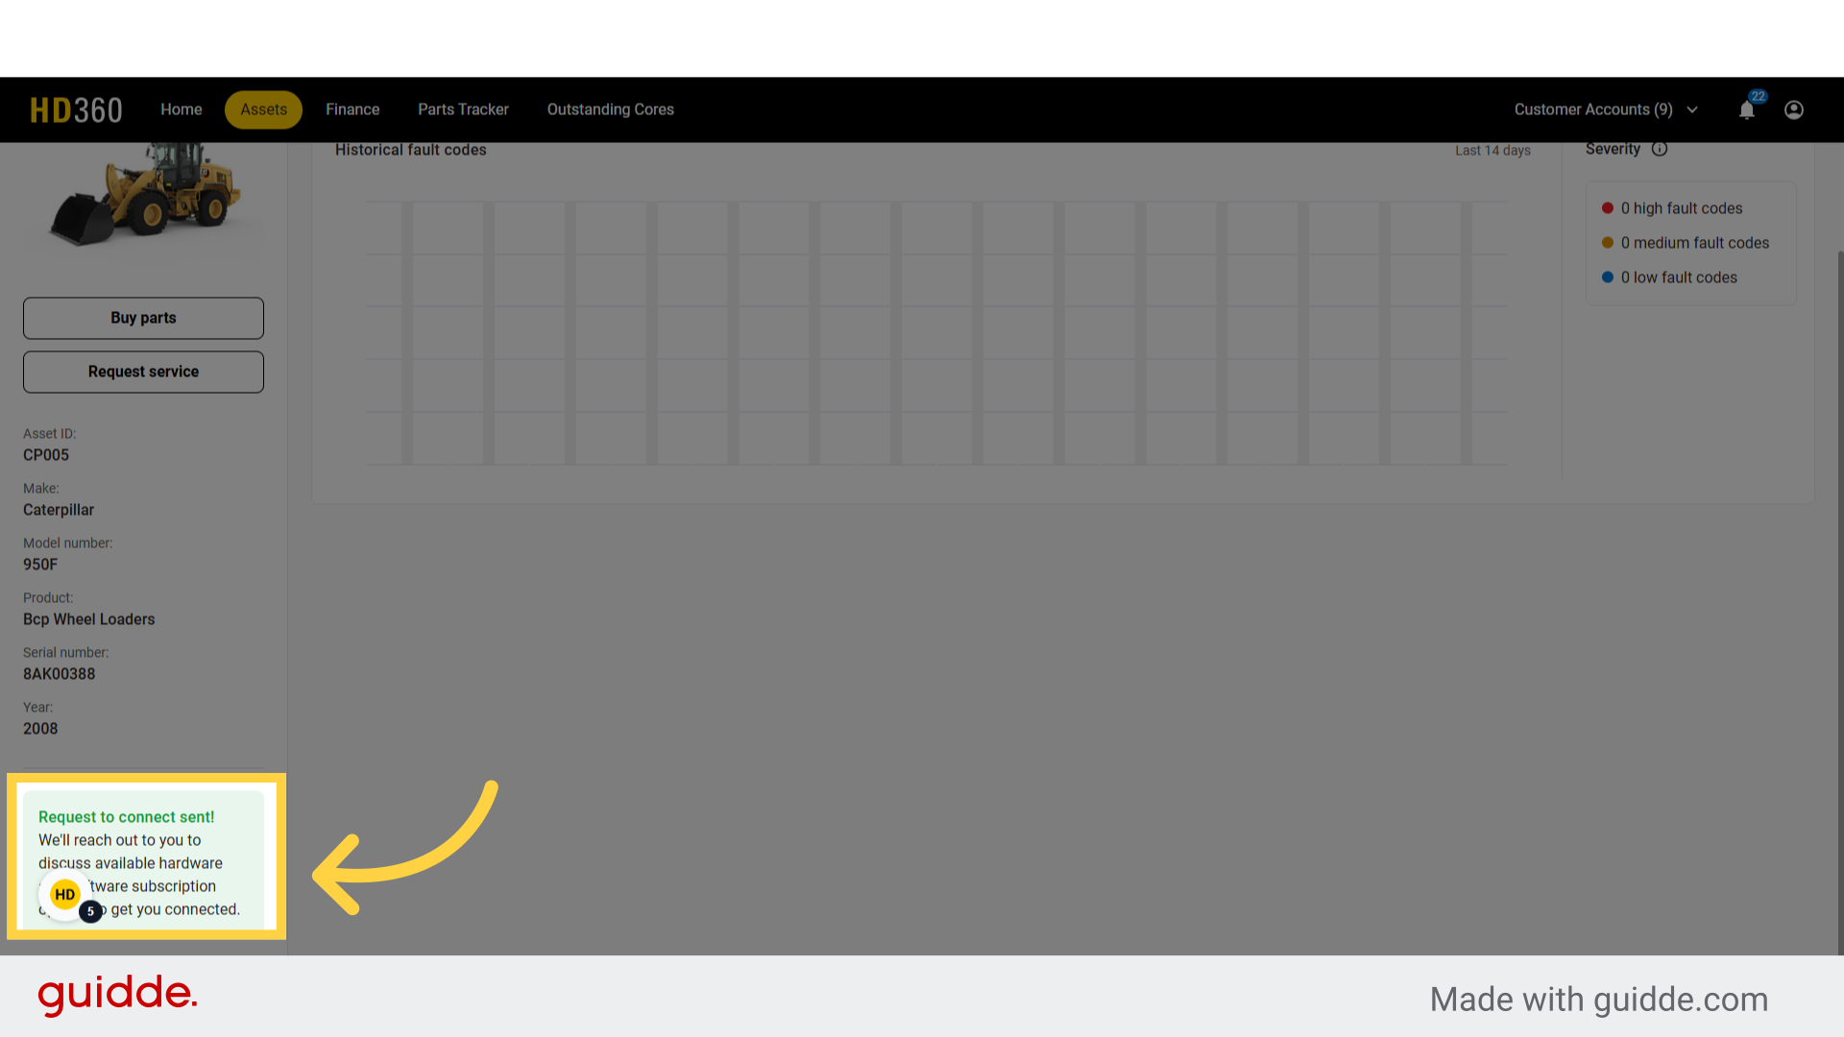Open the notifications bell icon

tap(1747, 110)
